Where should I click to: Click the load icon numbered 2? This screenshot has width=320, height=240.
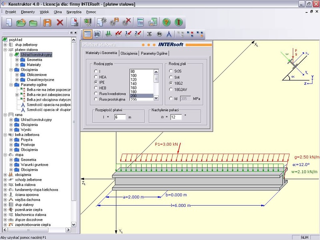tap(138, 34)
